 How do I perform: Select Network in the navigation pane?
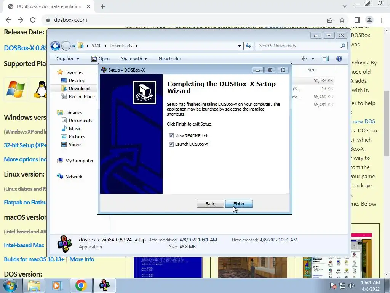click(74, 177)
